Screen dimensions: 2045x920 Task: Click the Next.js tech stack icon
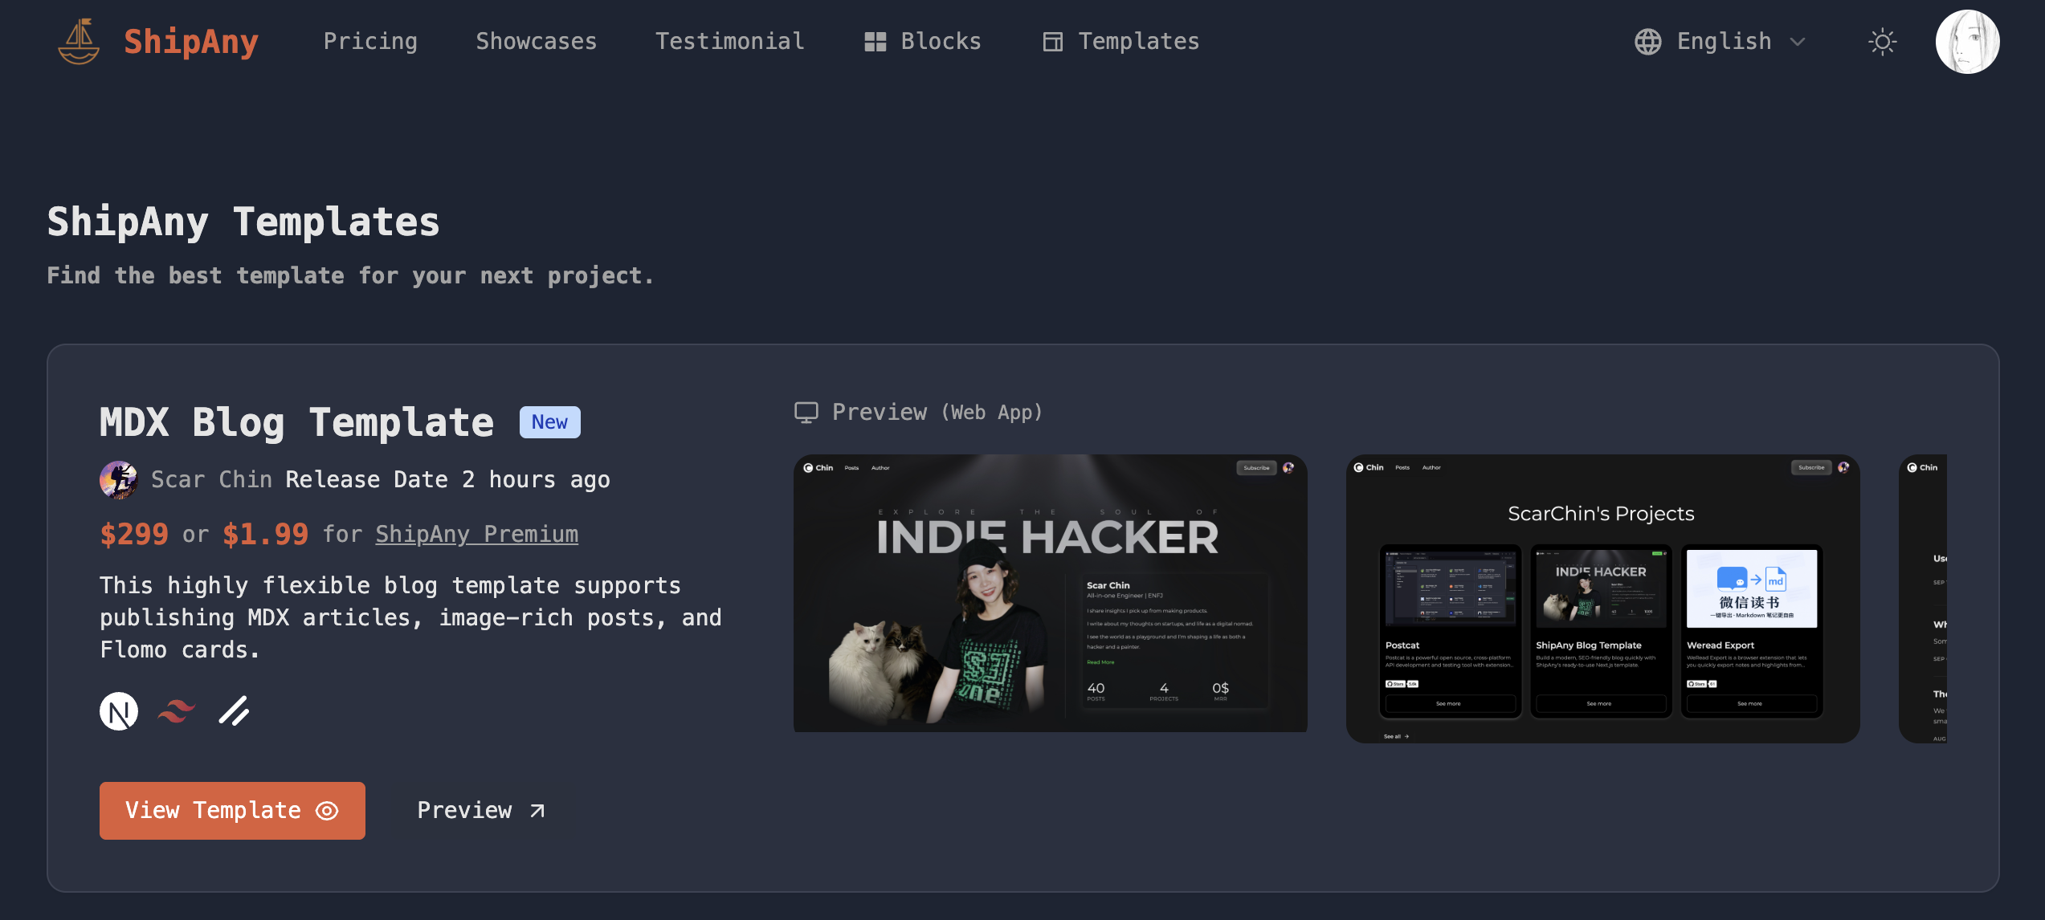[119, 711]
